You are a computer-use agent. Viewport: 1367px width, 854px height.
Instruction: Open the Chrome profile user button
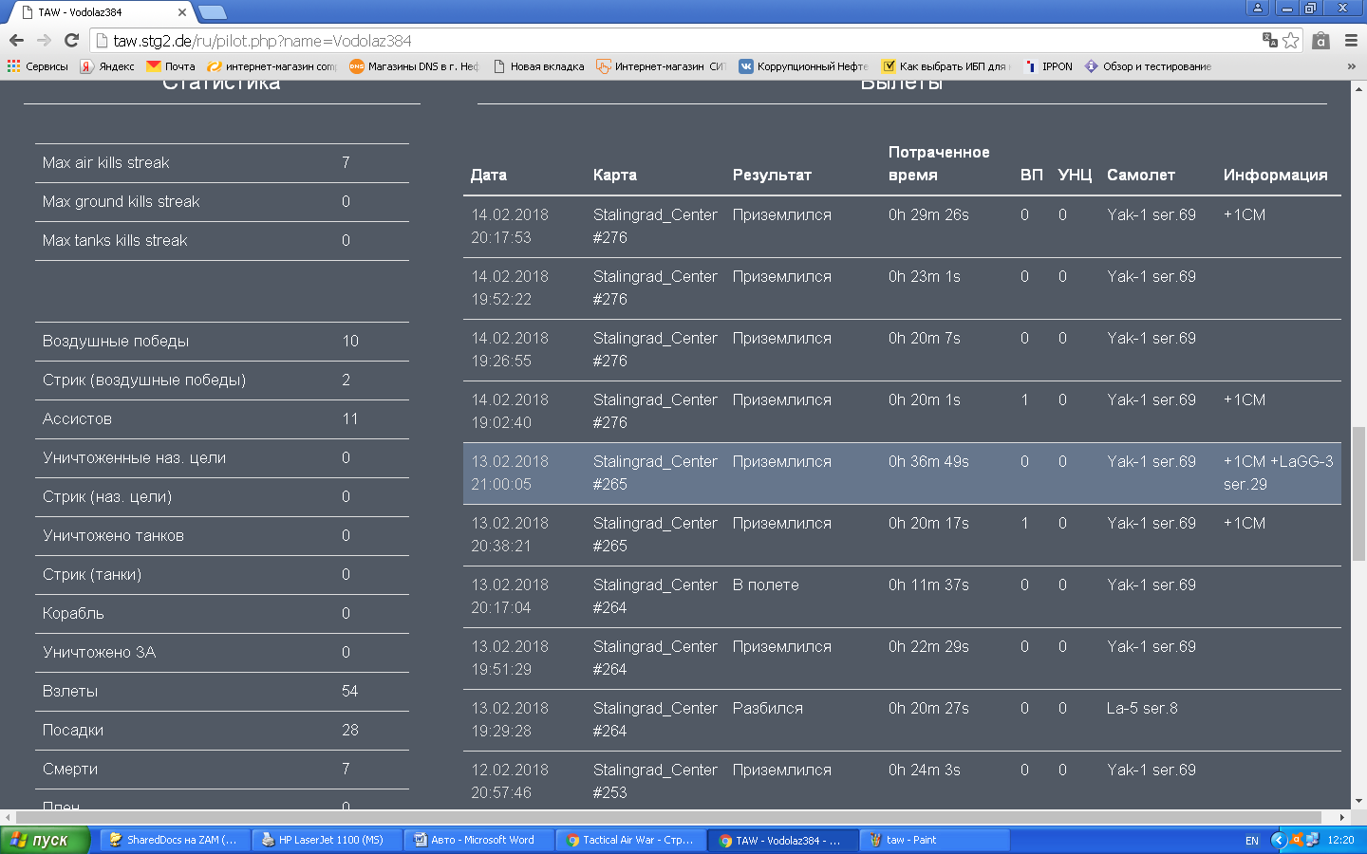click(x=1258, y=8)
